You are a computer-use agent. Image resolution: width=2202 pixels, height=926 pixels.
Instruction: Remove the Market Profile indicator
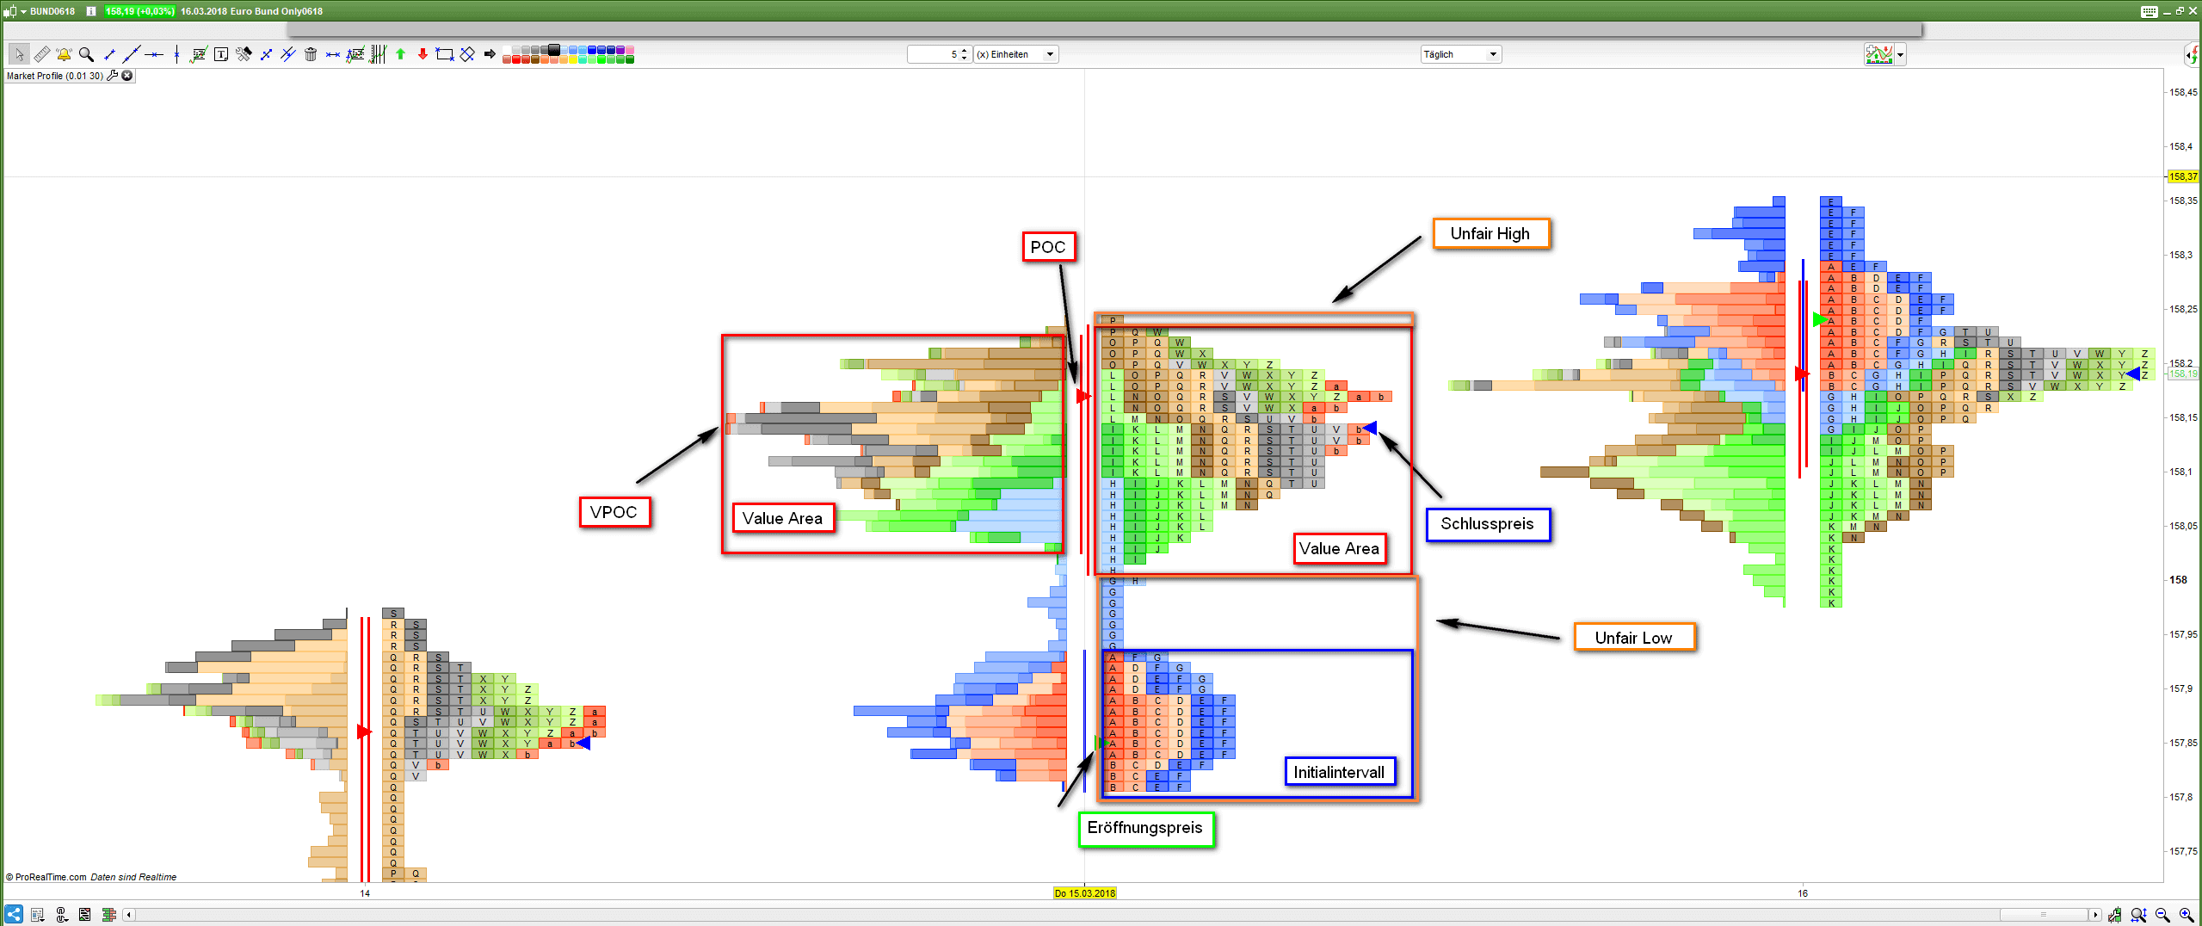(x=127, y=76)
